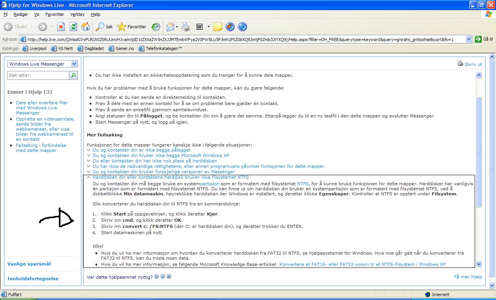
Task: Click the help search magnifier button
Action: point(74,75)
